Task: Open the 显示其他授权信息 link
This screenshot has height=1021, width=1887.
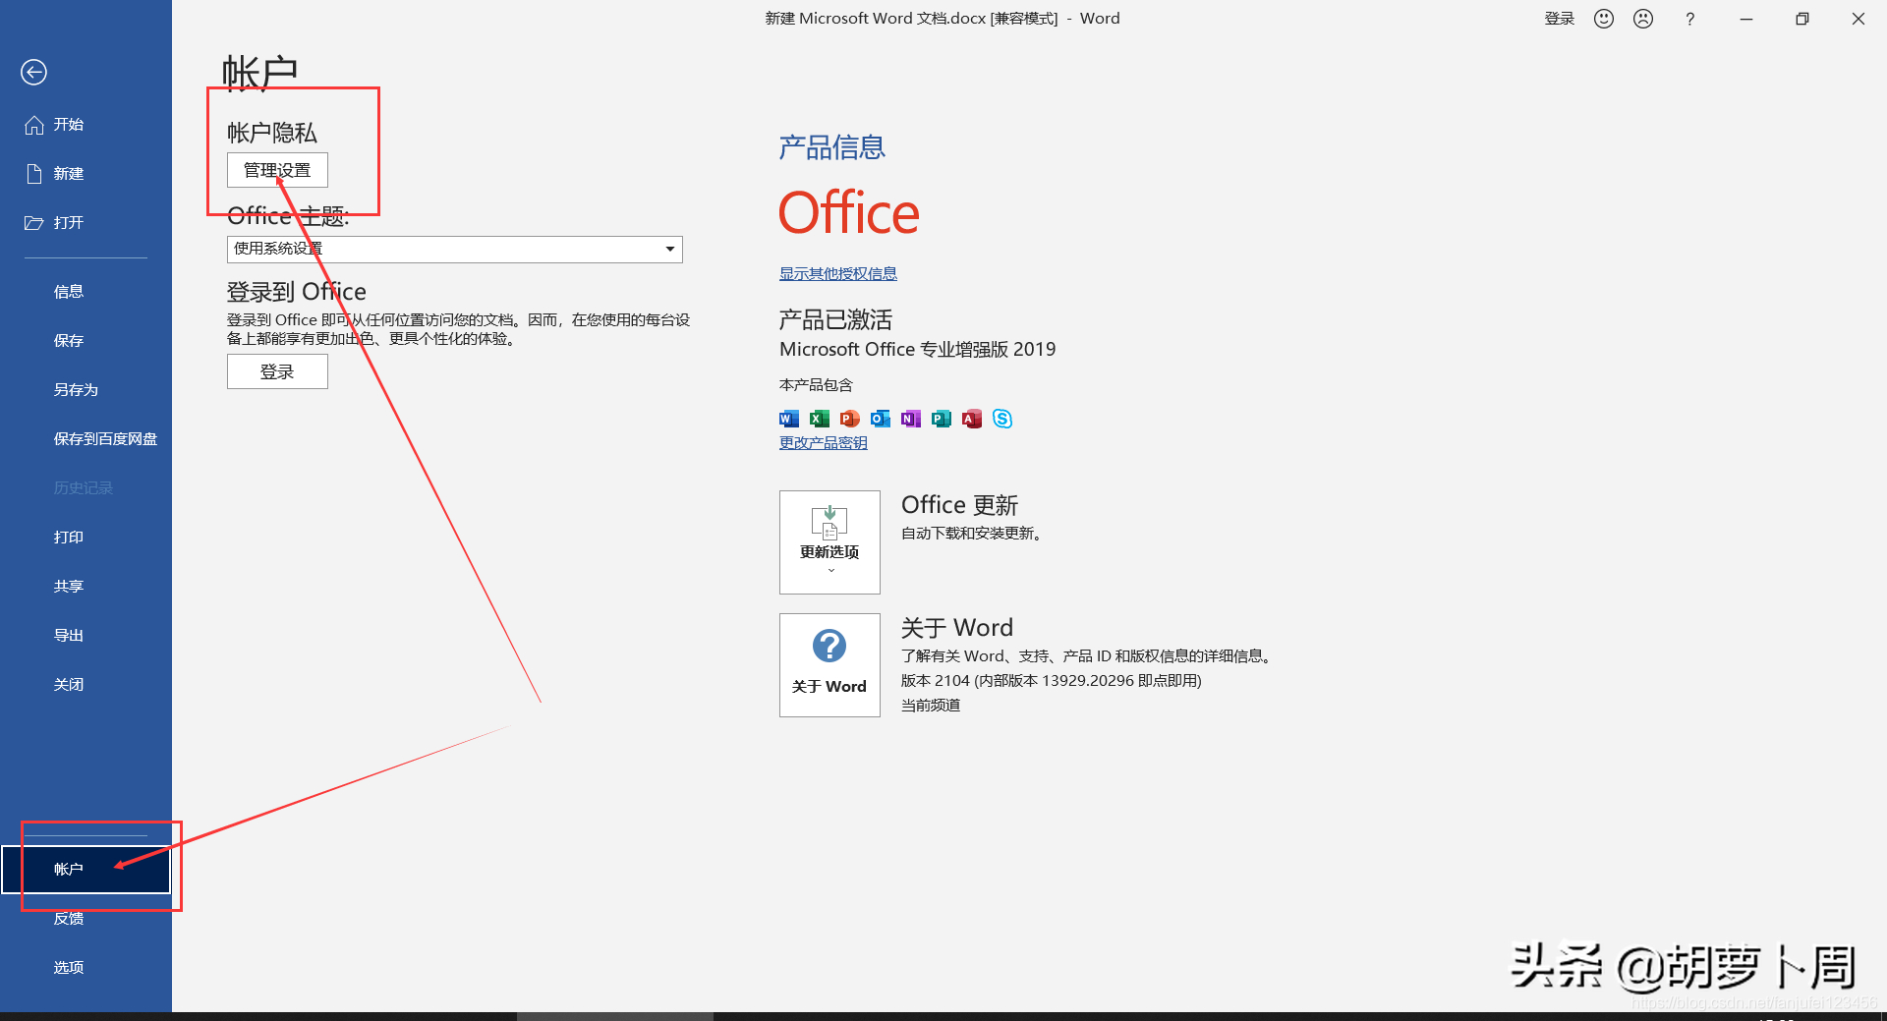Action: pos(838,274)
